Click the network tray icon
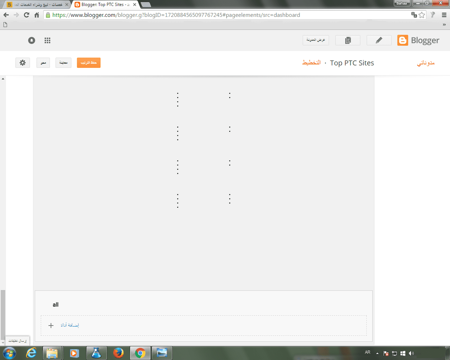 [394, 353]
